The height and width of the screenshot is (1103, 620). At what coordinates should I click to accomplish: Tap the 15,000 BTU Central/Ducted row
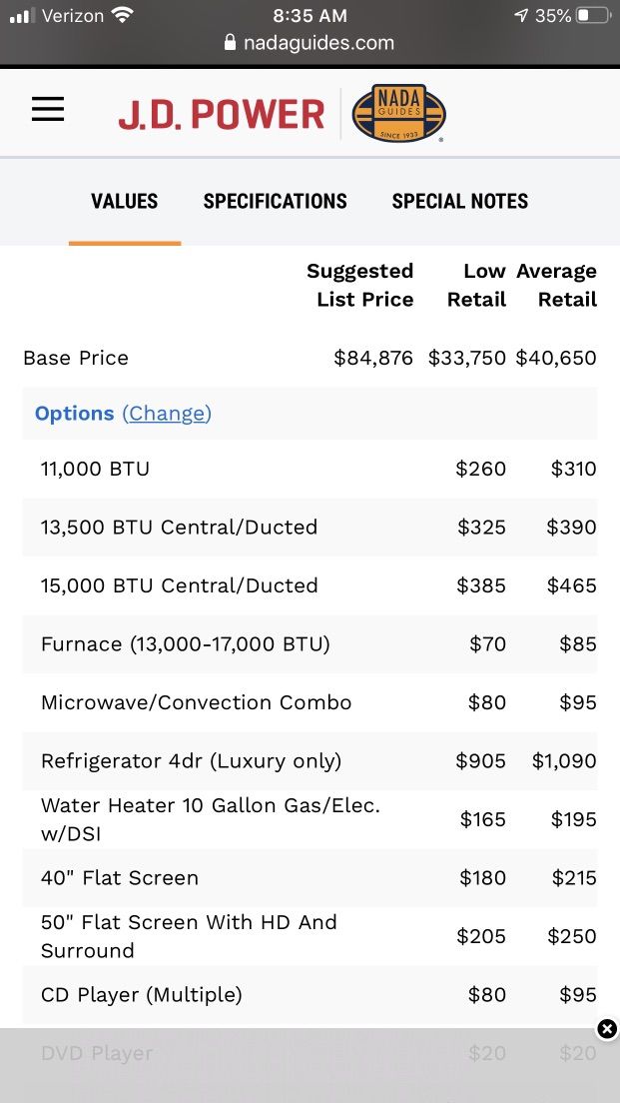coord(310,585)
